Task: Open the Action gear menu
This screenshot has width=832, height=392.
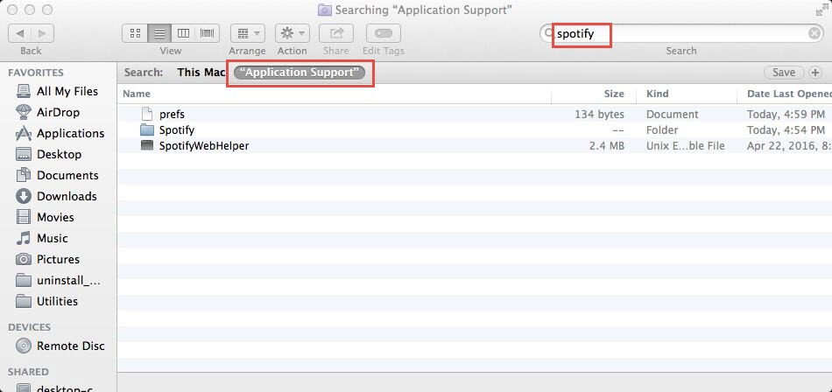Action: tap(293, 33)
